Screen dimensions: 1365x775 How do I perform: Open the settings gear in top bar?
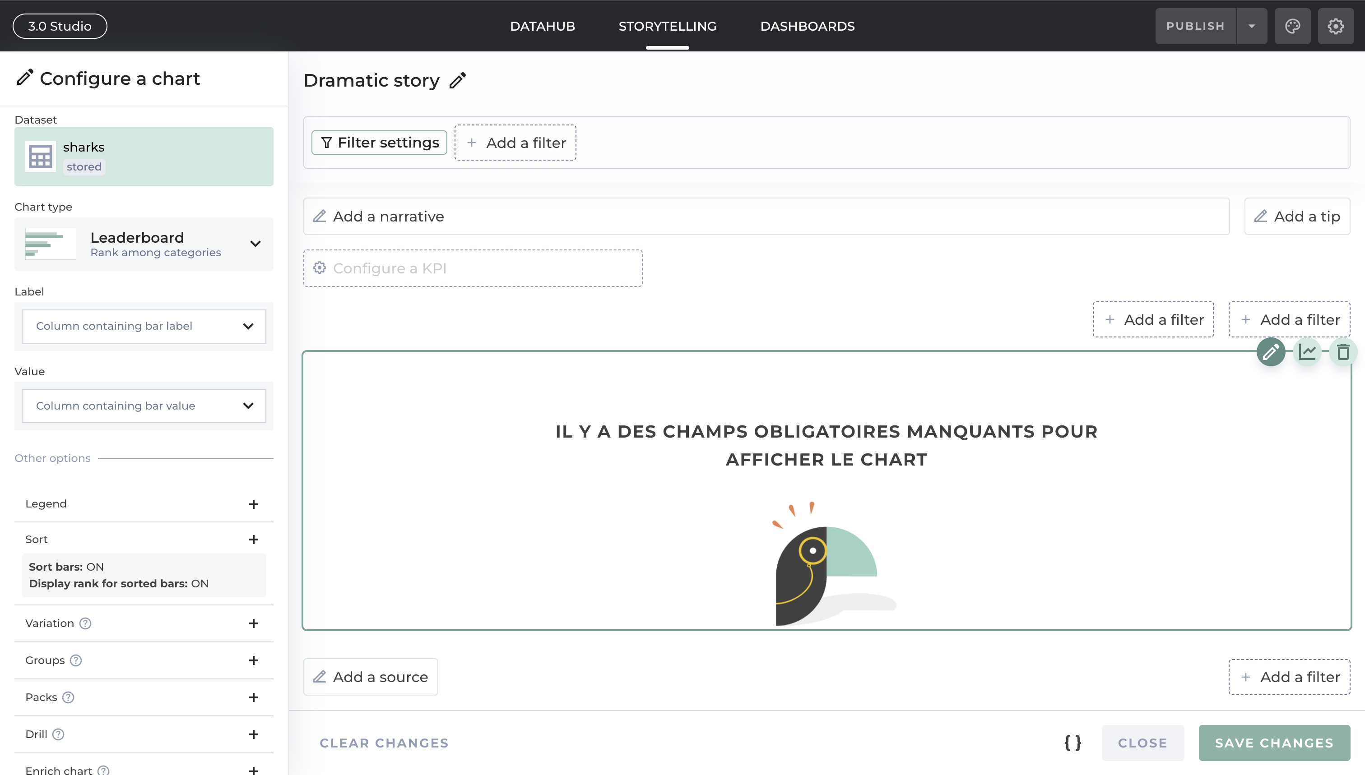coord(1335,26)
